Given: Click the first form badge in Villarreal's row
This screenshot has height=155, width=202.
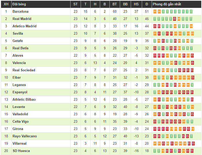Looking at the screenshot, I should coord(155,143).
